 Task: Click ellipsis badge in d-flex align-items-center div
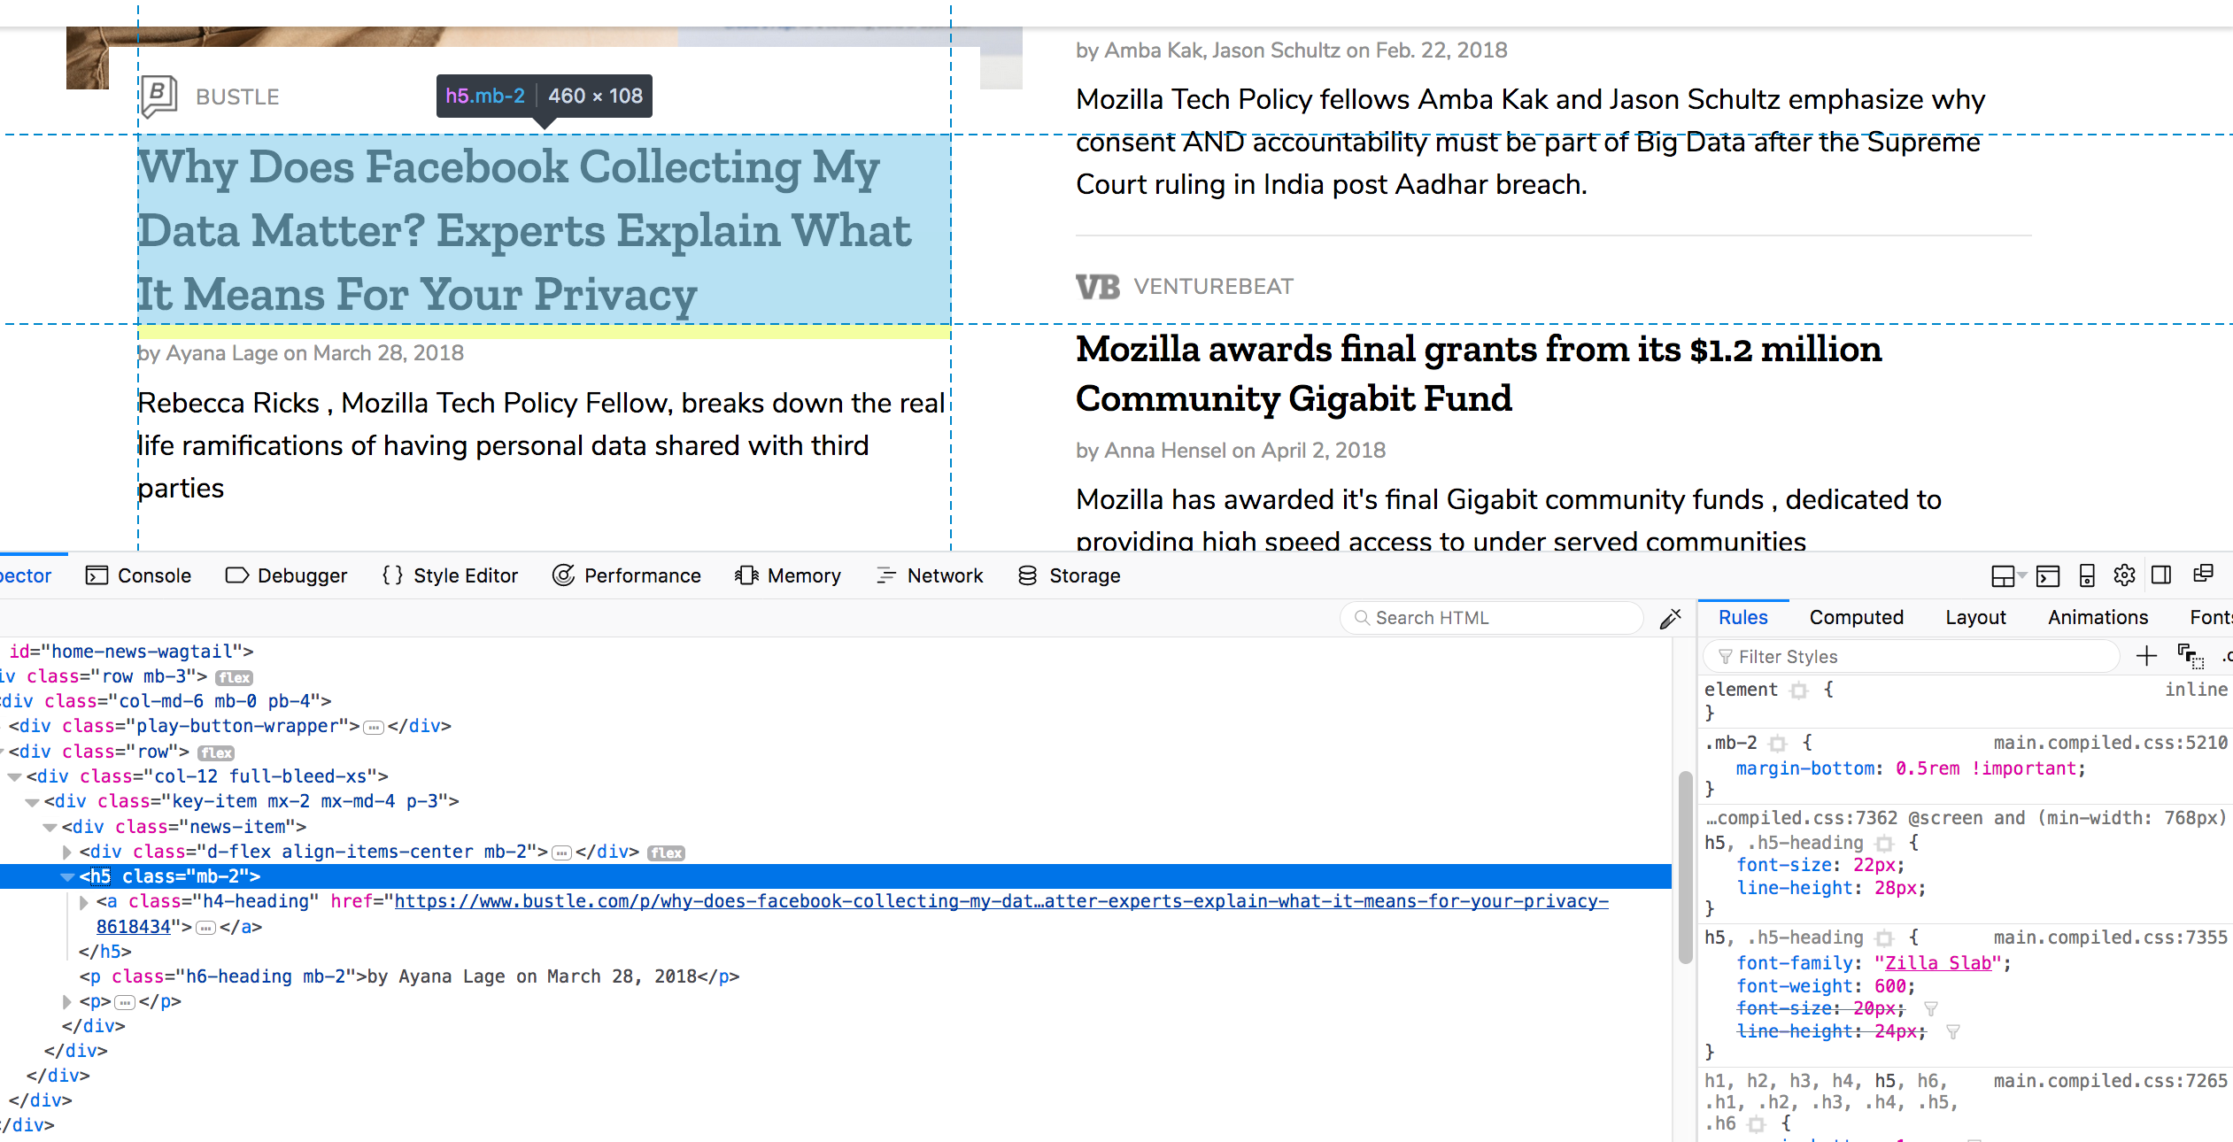[561, 853]
